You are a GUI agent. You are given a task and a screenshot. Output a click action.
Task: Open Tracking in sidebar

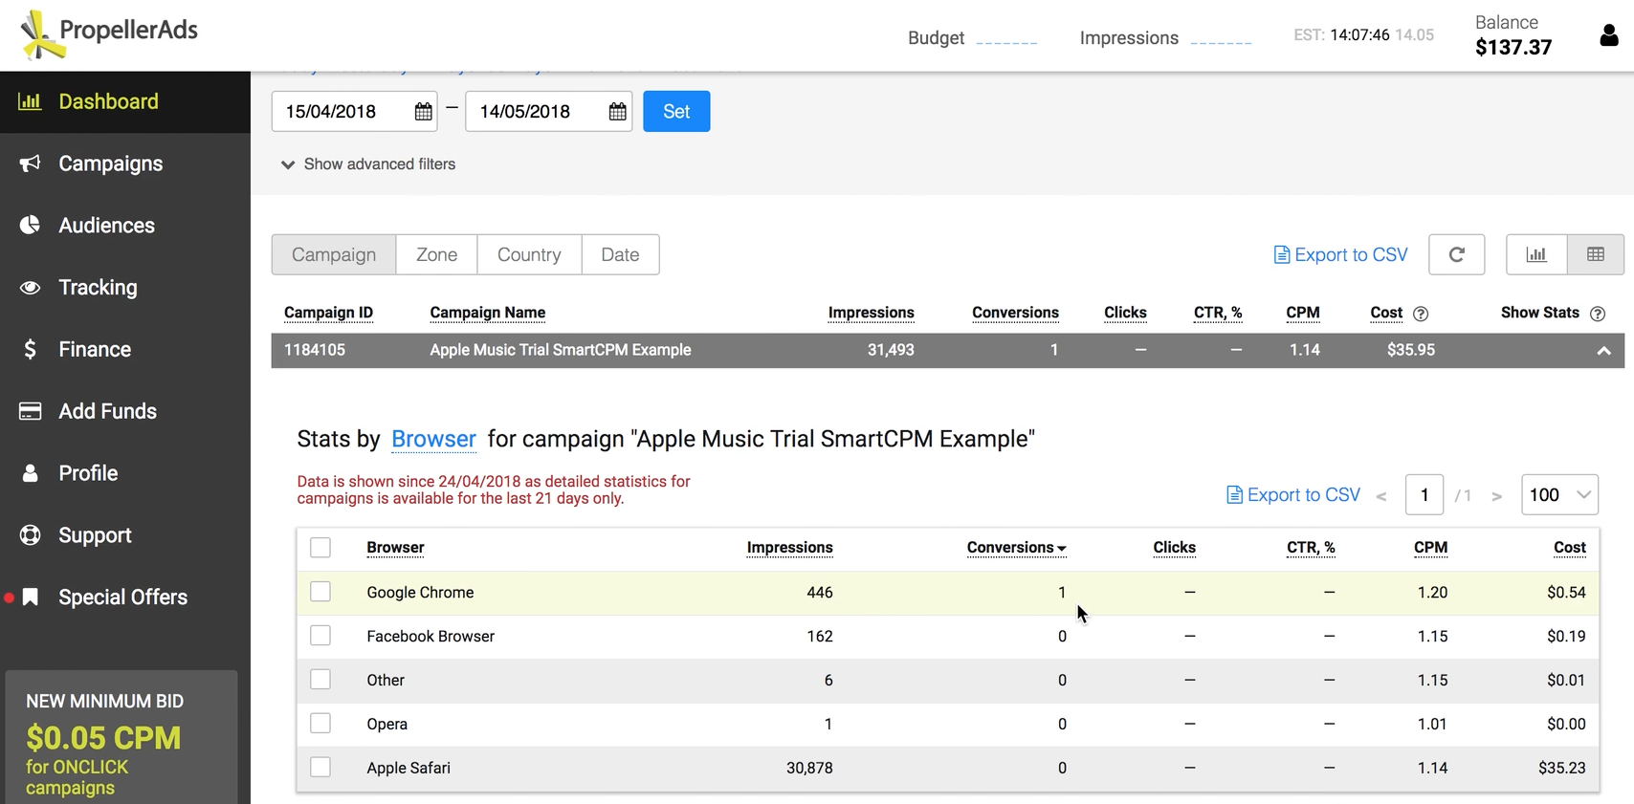click(x=125, y=287)
